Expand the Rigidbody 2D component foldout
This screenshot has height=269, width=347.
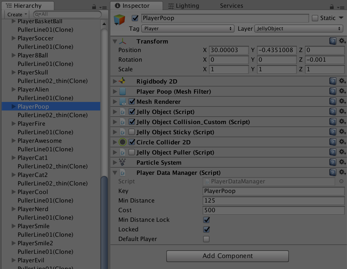pyautogui.click(x=115, y=81)
